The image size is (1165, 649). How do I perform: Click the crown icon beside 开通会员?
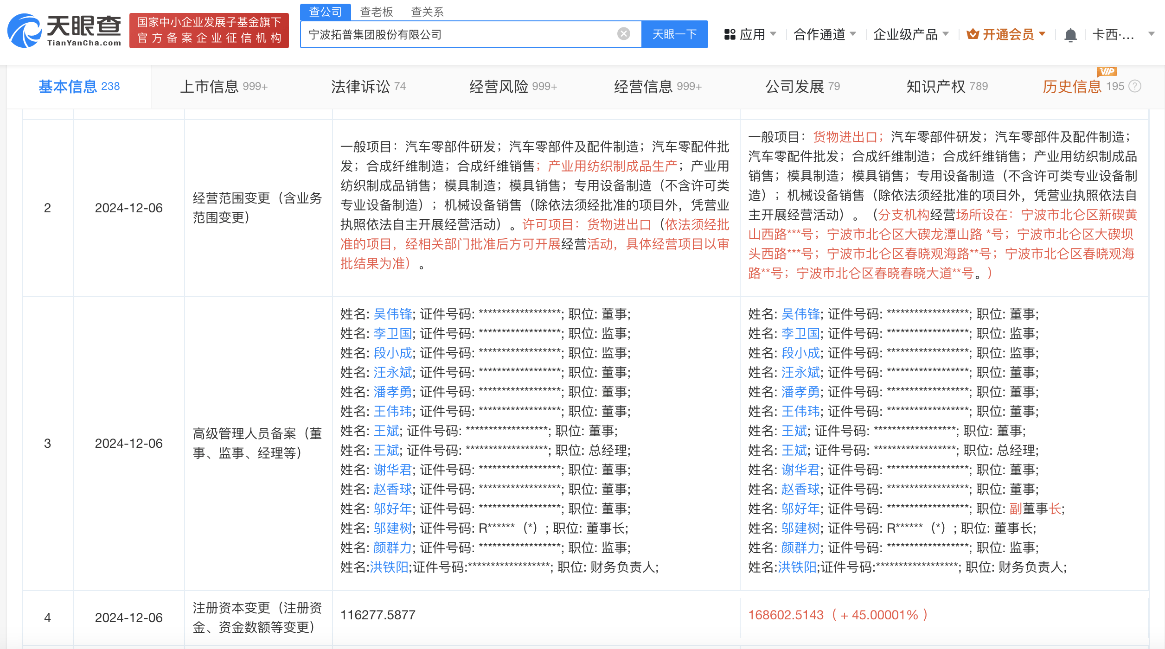pos(973,34)
